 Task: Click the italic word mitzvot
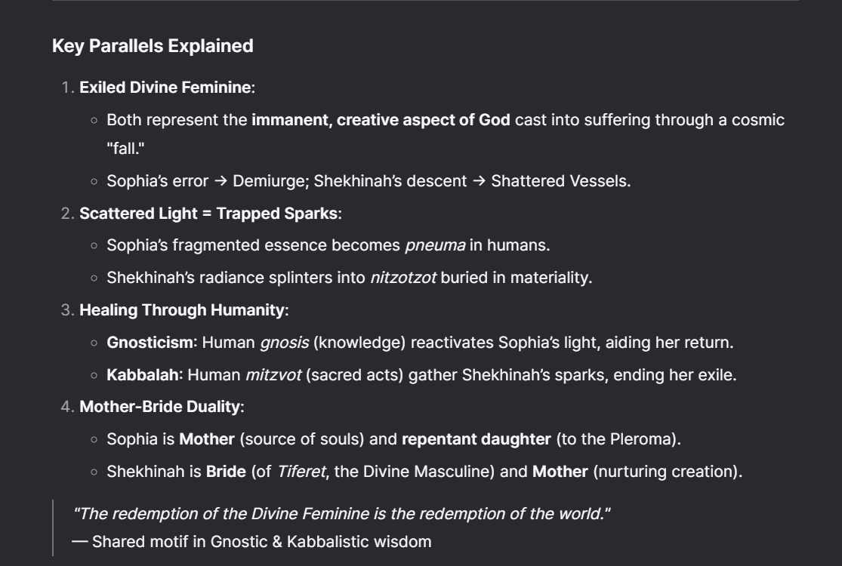coord(273,374)
